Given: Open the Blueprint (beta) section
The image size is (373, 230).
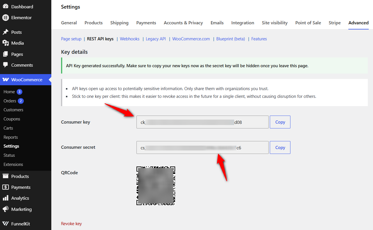Looking at the screenshot, I should [x=231, y=39].
